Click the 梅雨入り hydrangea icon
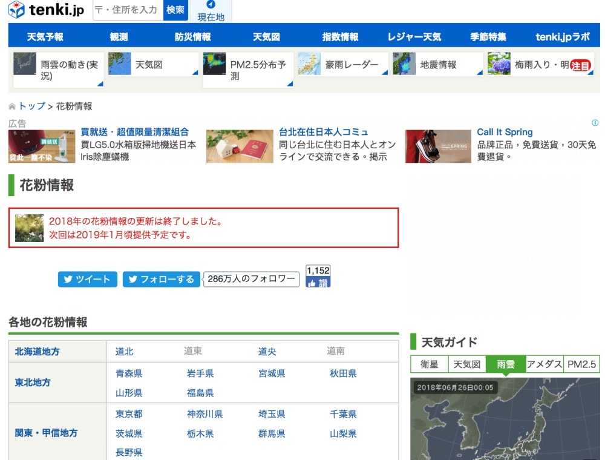The height and width of the screenshot is (460, 605). click(499, 64)
